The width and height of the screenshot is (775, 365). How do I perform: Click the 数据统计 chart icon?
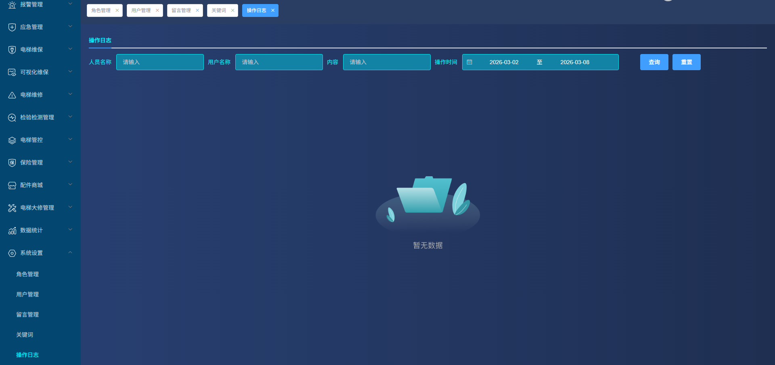click(12, 231)
